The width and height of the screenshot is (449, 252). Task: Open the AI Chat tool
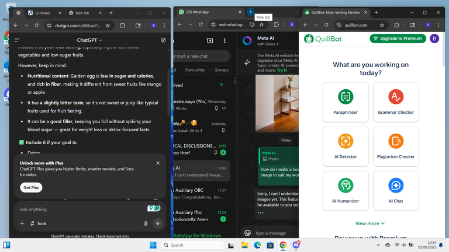pos(396,191)
